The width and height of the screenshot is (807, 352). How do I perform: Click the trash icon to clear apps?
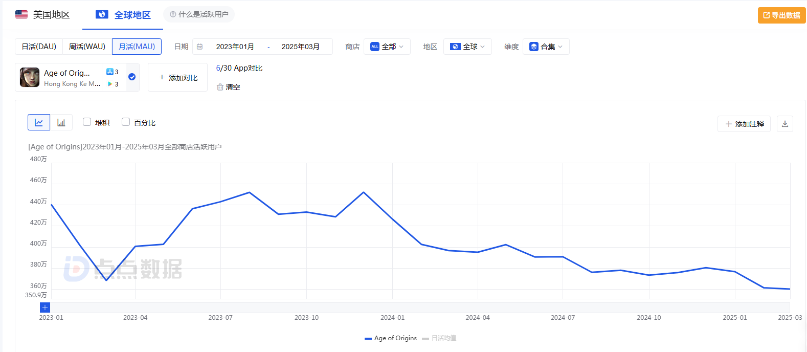(220, 87)
